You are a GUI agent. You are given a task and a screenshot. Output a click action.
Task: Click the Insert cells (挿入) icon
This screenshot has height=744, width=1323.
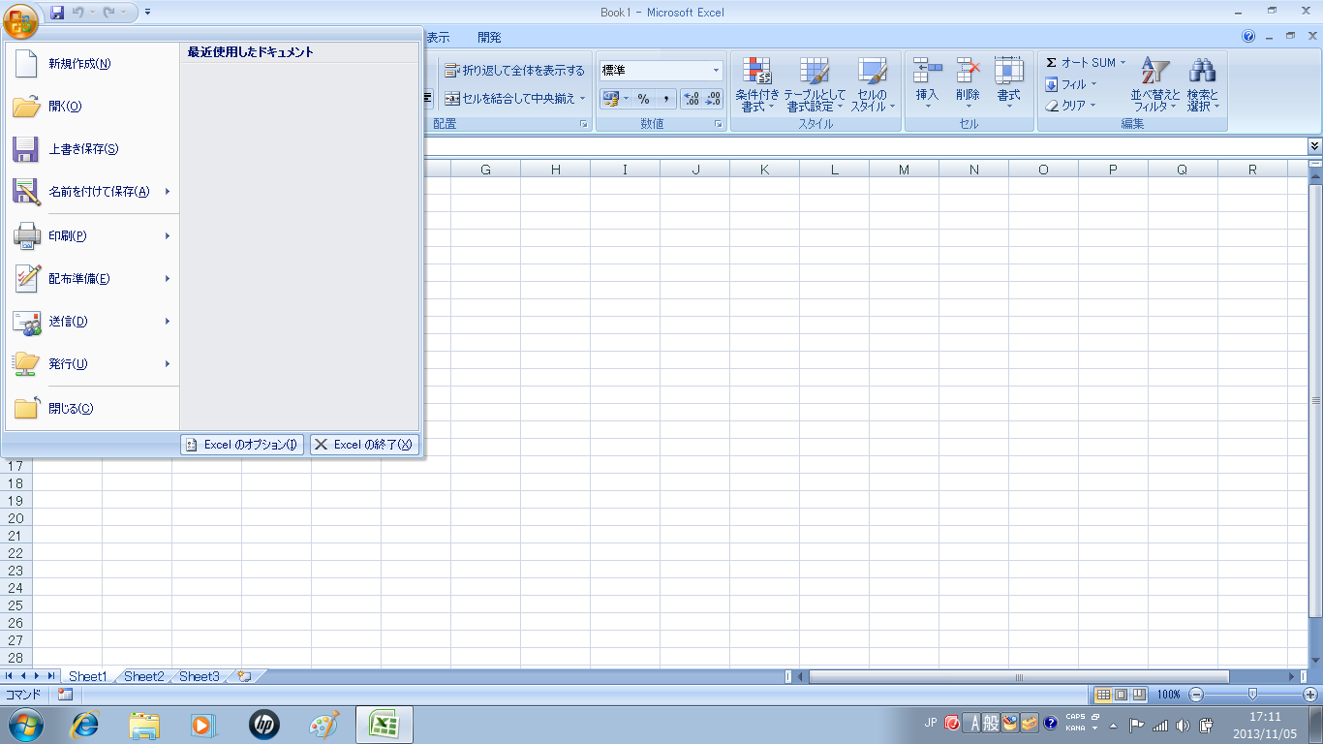tap(927, 72)
